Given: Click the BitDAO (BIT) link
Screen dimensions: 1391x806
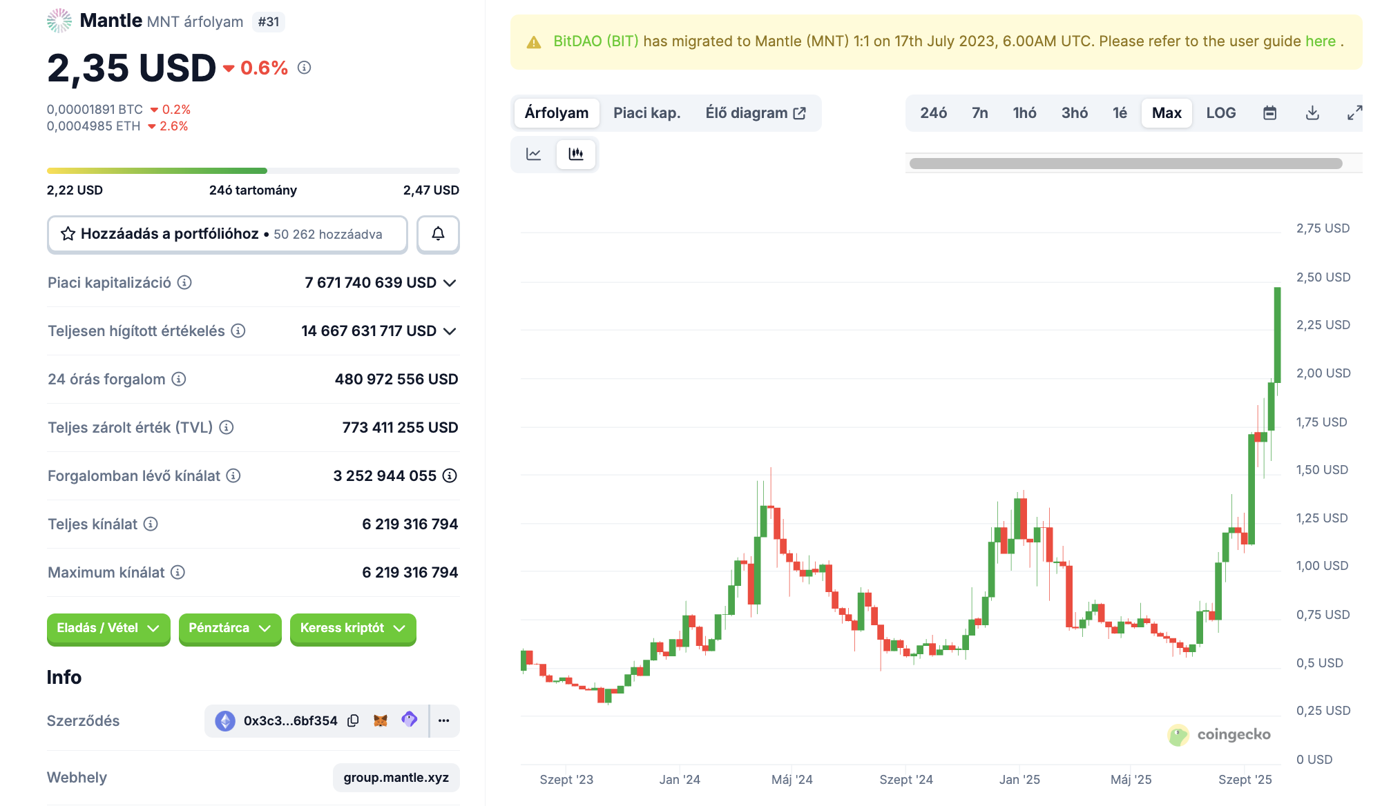Looking at the screenshot, I should pyautogui.click(x=595, y=41).
